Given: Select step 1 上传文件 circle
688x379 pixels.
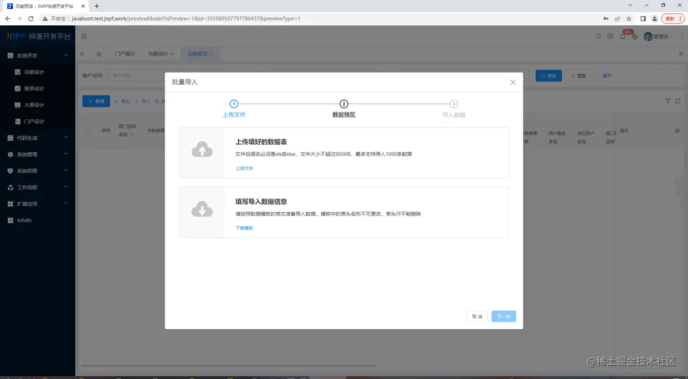Looking at the screenshot, I should pos(234,104).
